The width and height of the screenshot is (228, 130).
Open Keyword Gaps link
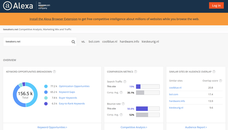pyautogui.click(x=67, y=92)
